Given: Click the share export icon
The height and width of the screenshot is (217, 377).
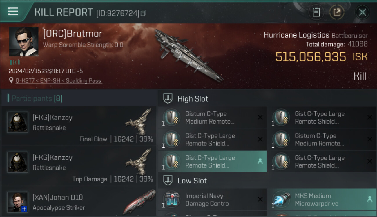Looking at the screenshot, I should 337,12.
